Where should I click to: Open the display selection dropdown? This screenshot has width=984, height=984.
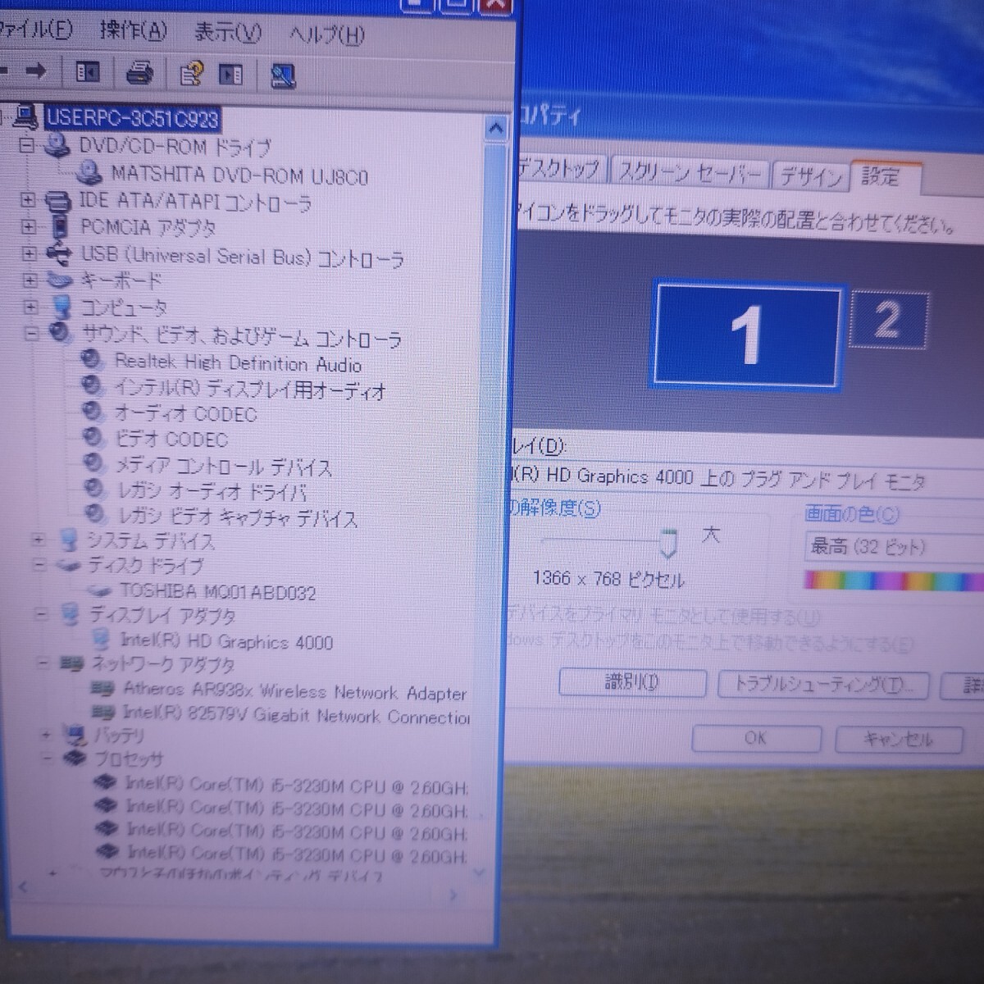pos(746,479)
